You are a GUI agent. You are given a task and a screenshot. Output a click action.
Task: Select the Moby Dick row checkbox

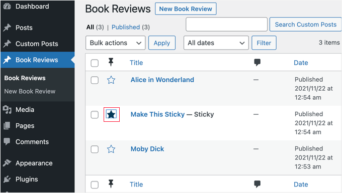click(x=95, y=149)
